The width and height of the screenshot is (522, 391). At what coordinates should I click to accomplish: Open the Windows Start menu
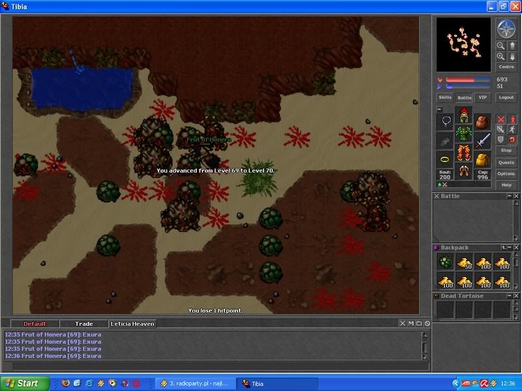[25, 383]
